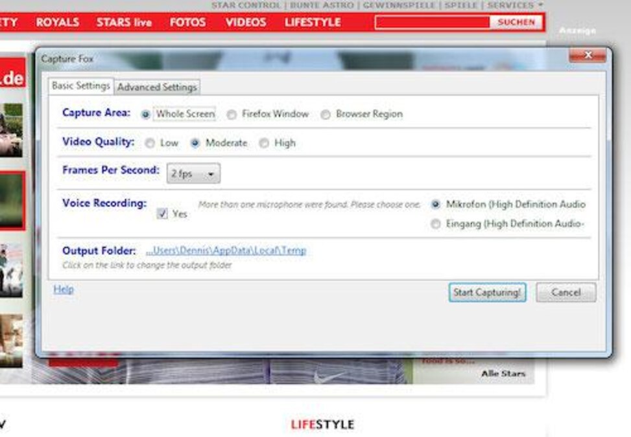The image size is (631, 437).
Task: Select Eingang High Definition Audio input
Action: [436, 224]
